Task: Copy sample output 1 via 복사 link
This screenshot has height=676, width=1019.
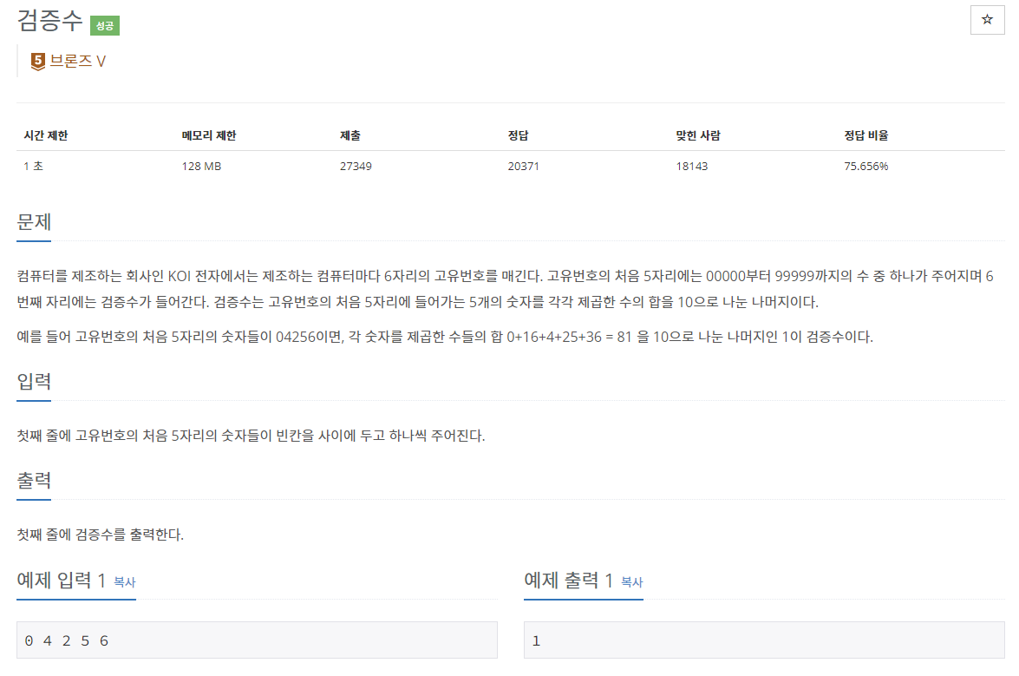Action: (631, 581)
